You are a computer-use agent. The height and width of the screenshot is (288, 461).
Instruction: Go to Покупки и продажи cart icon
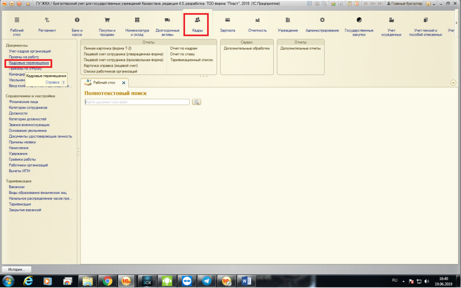pos(107,20)
